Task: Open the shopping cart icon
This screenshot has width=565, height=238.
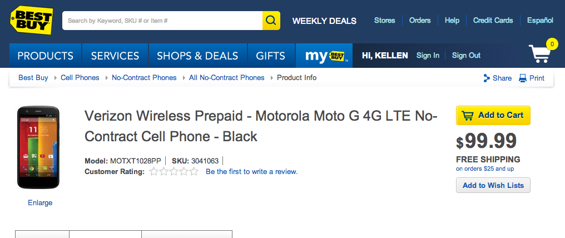Action: pos(542,54)
